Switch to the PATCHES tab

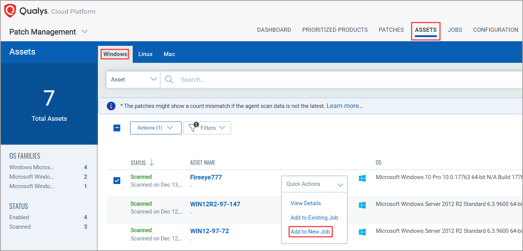pos(391,30)
